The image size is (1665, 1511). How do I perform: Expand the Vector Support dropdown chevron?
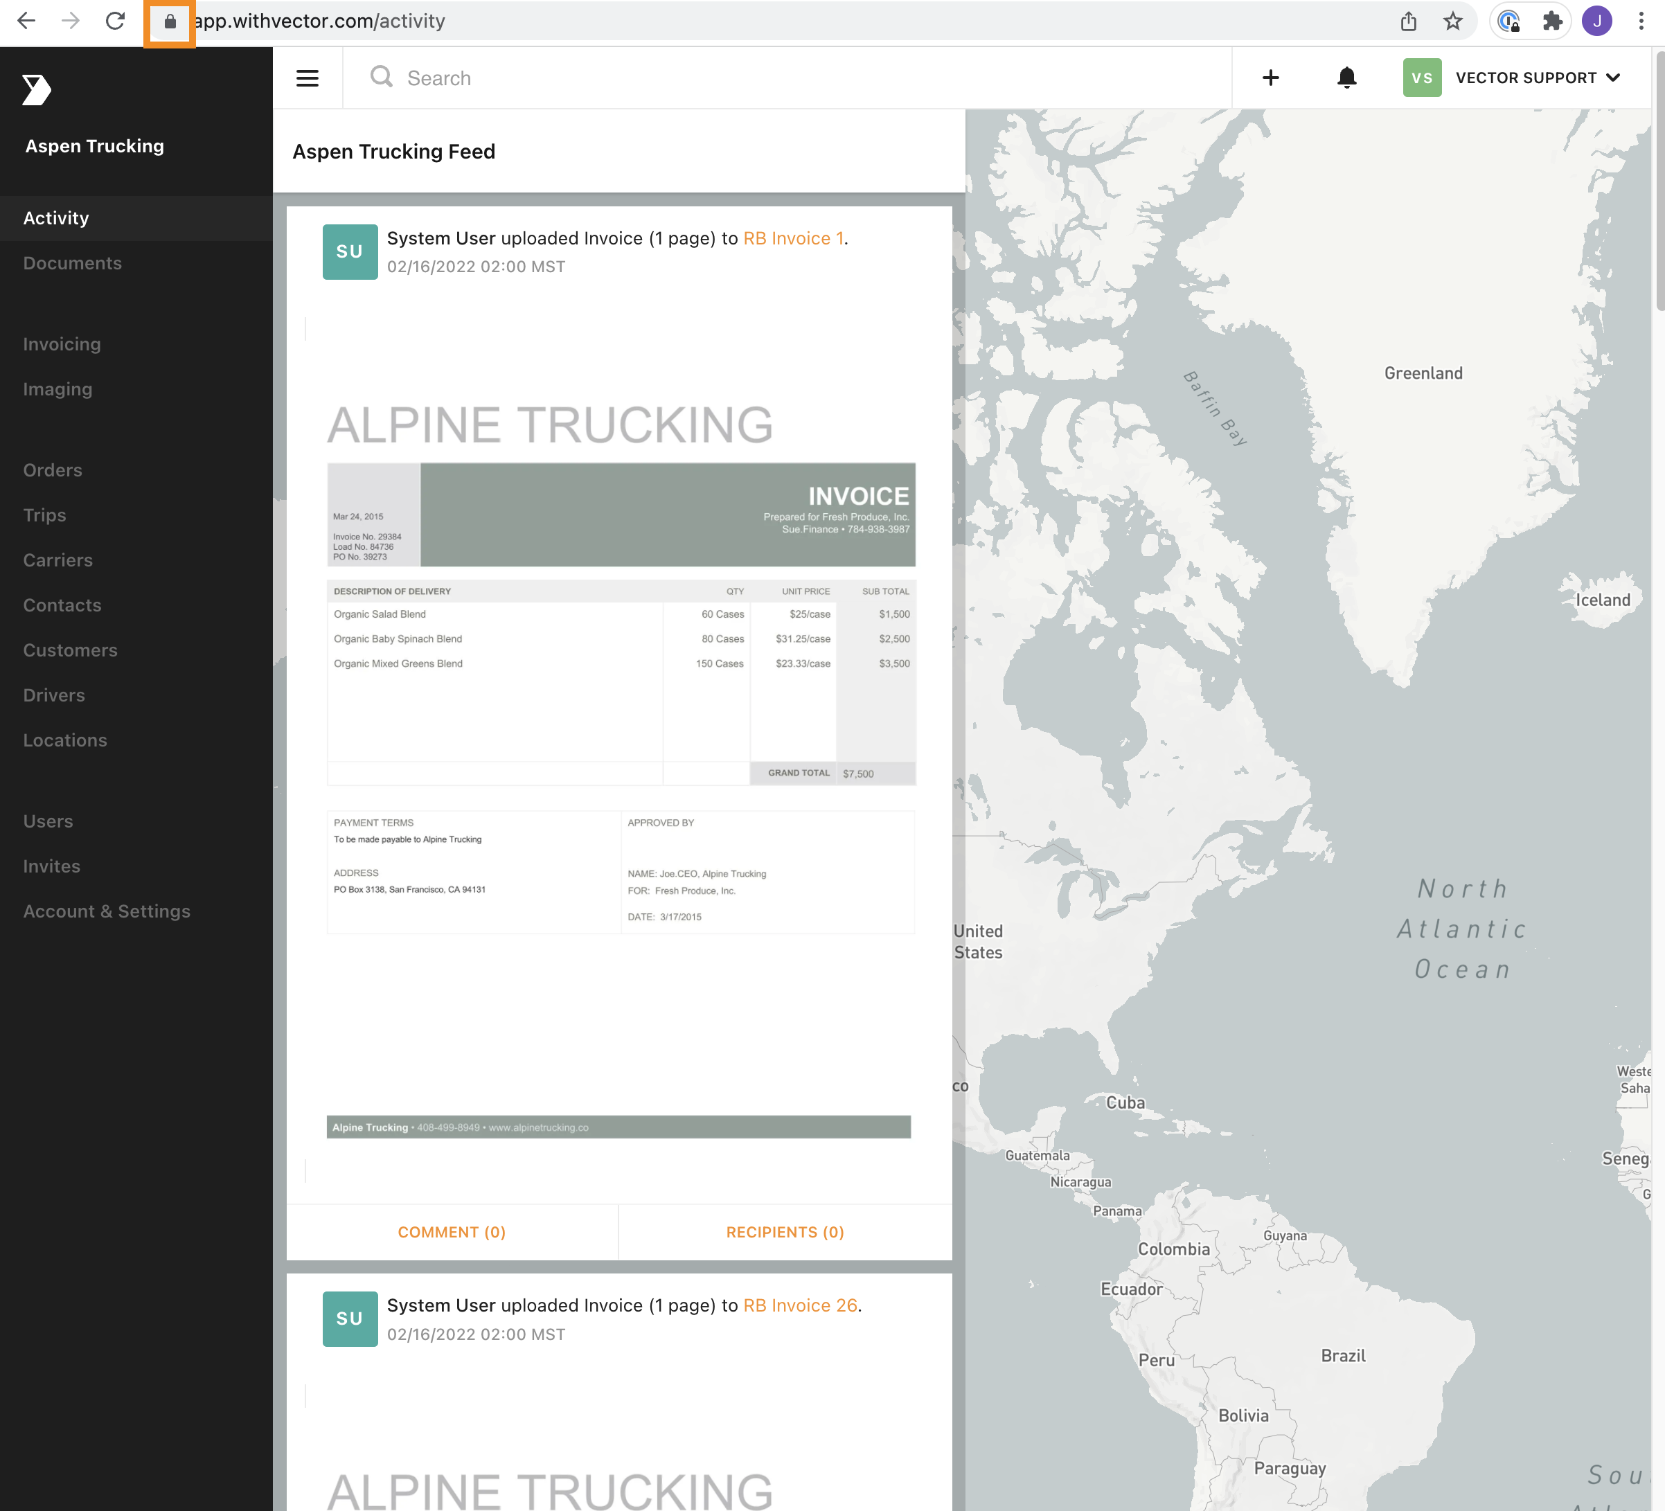click(1614, 78)
